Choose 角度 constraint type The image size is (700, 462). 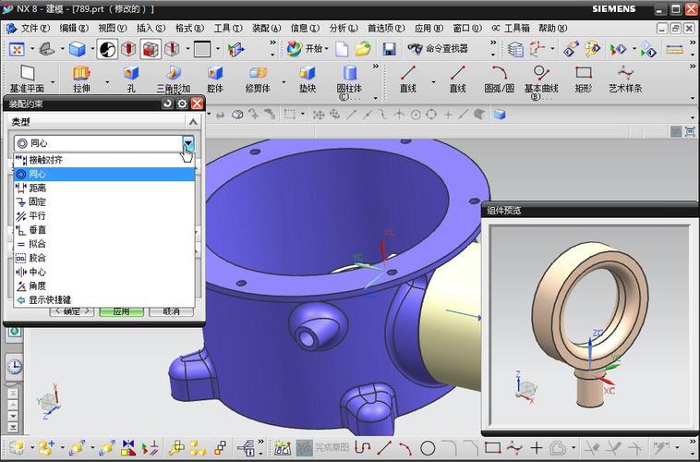(104, 286)
